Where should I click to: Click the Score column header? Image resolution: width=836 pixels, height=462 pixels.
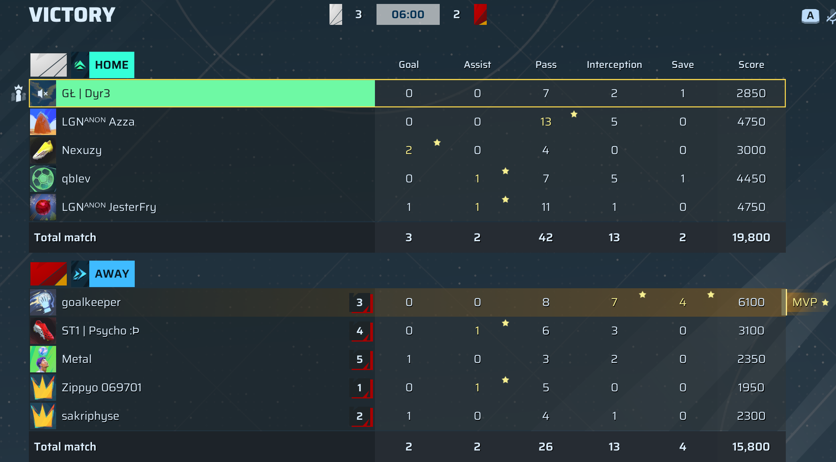(x=751, y=65)
